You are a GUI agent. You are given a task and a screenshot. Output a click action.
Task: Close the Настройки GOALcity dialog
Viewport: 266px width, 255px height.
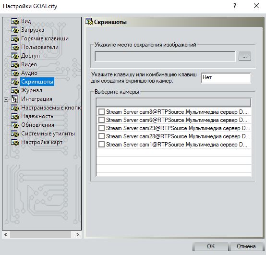pos(256,6)
